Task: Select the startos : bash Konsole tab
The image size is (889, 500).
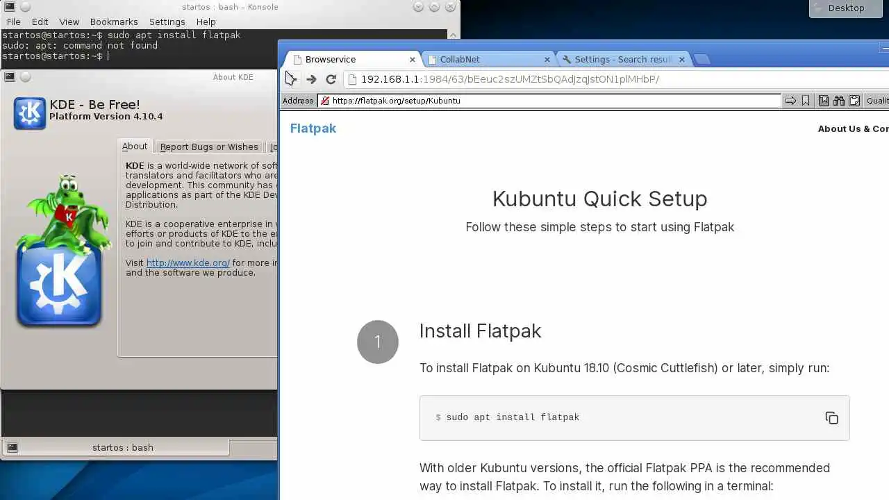Action: (x=116, y=447)
